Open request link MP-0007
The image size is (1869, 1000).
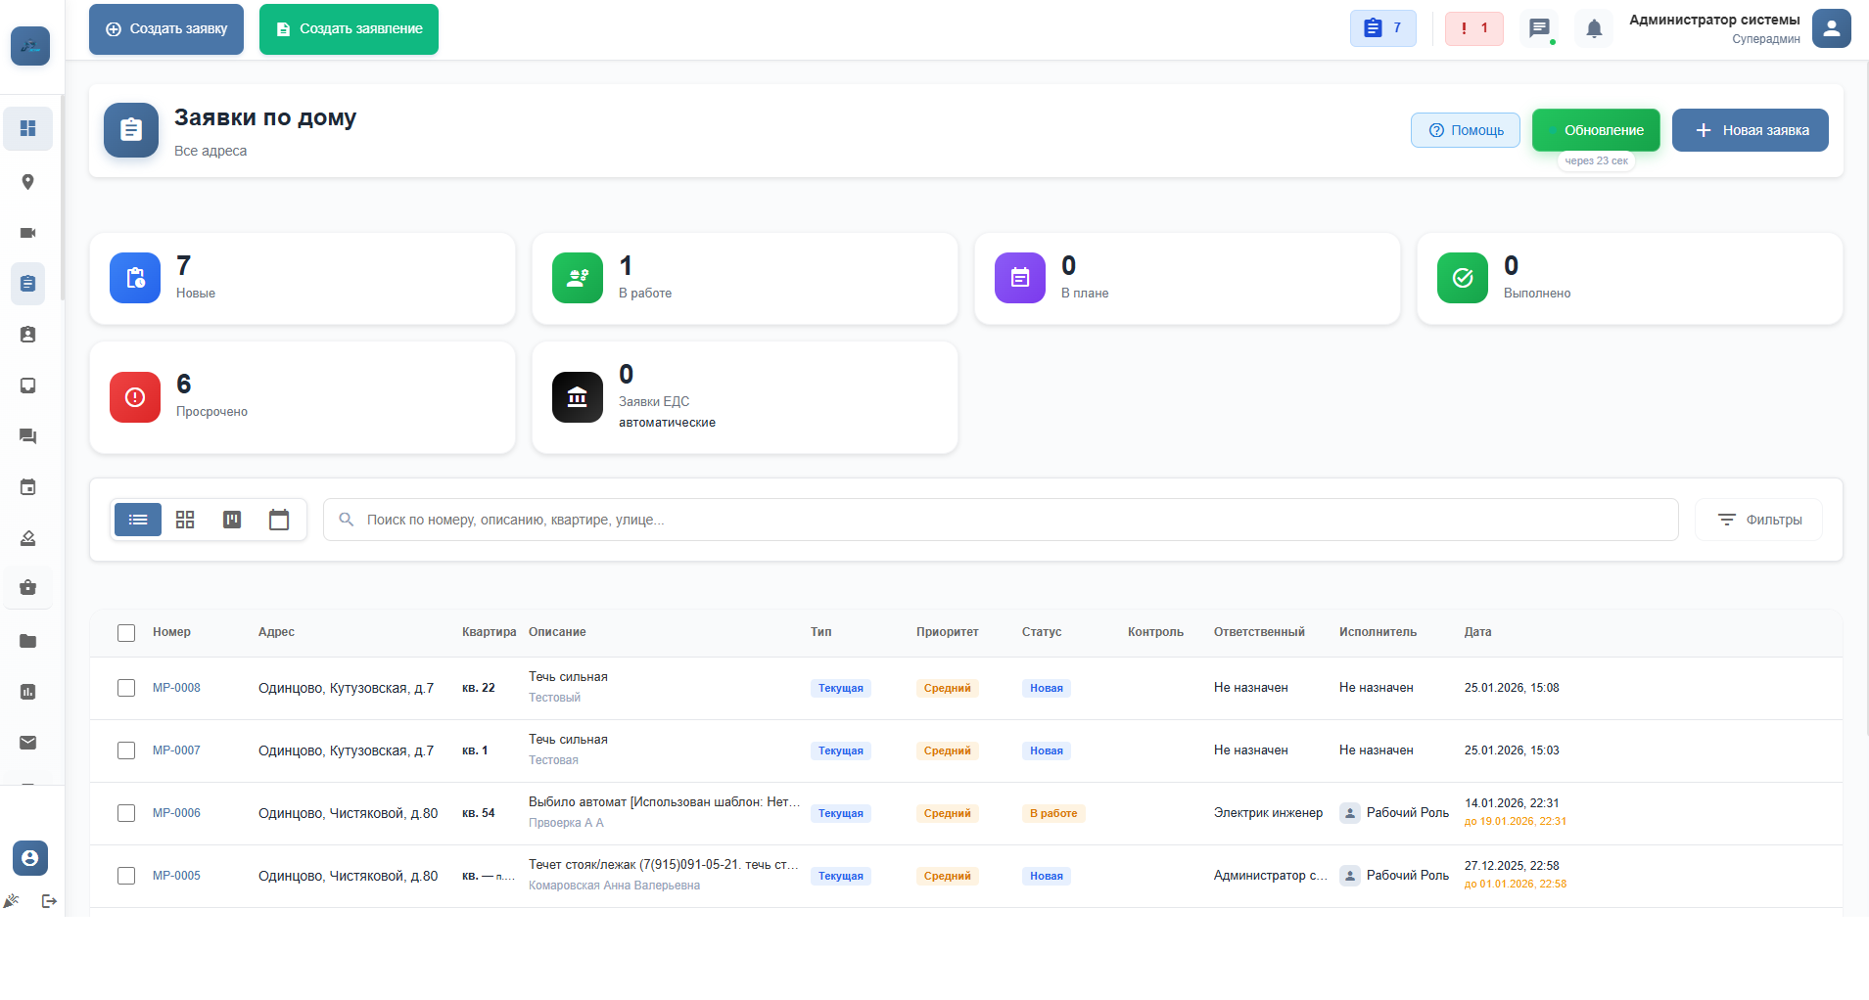click(x=176, y=750)
